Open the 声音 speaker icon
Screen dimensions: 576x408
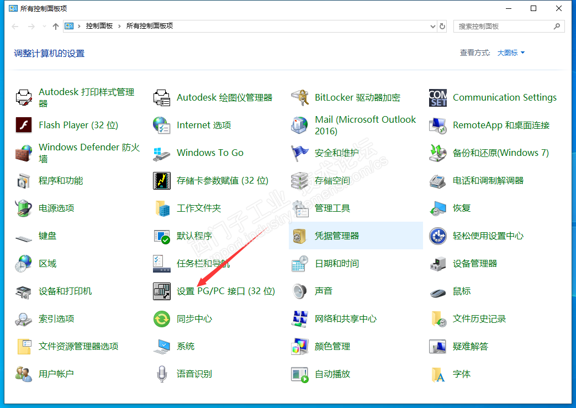(300, 291)
